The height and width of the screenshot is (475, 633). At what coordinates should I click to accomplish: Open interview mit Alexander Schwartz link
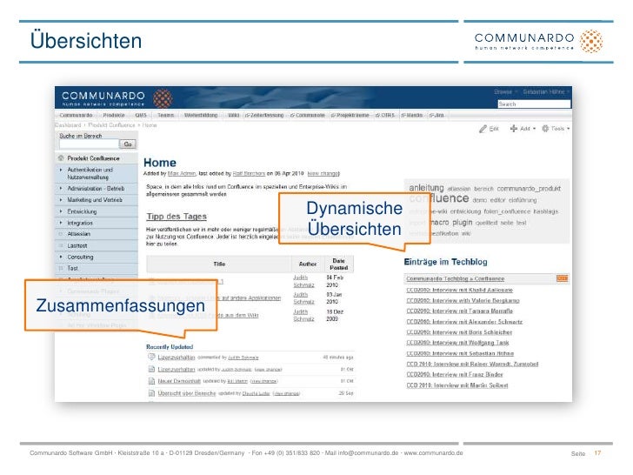pyautogui.click(x=464, y=322)
